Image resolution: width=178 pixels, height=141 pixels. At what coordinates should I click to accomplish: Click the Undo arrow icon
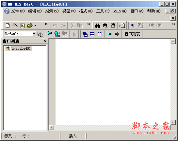point(55,26)
